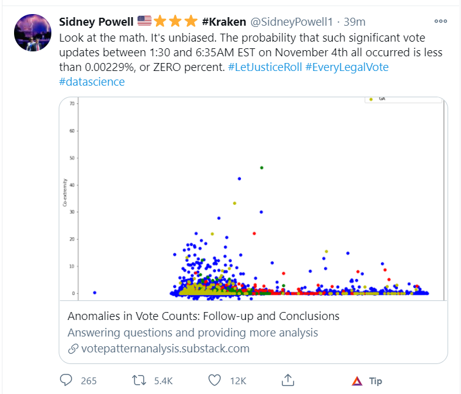Like the tweet with the heart icon
461x394 pixels.
click(x=215, y=381)
